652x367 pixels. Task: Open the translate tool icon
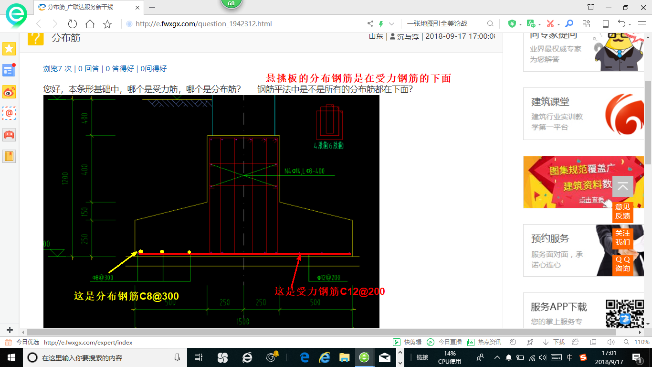coord(531,23)
